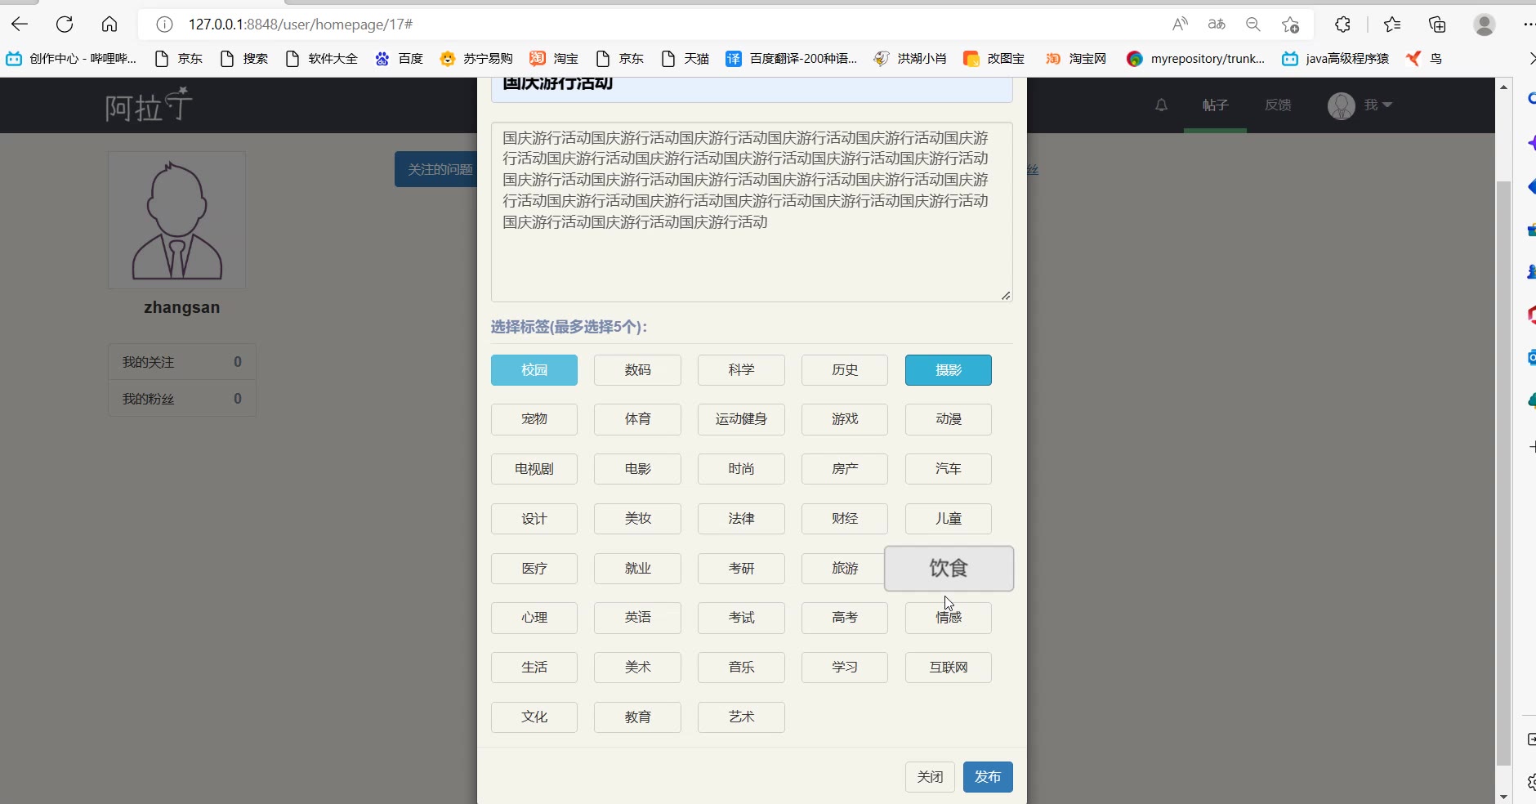Open the 我的关注 list
The height and width of the screenshot is (804, 1536).
point(182,362)
